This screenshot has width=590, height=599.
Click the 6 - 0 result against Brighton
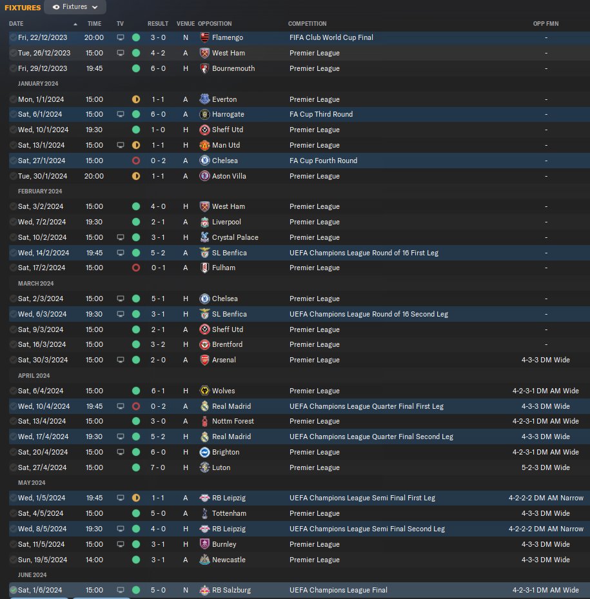(x=158, y=452)
